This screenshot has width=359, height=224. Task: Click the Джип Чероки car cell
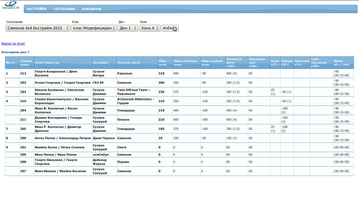(103, 138)
